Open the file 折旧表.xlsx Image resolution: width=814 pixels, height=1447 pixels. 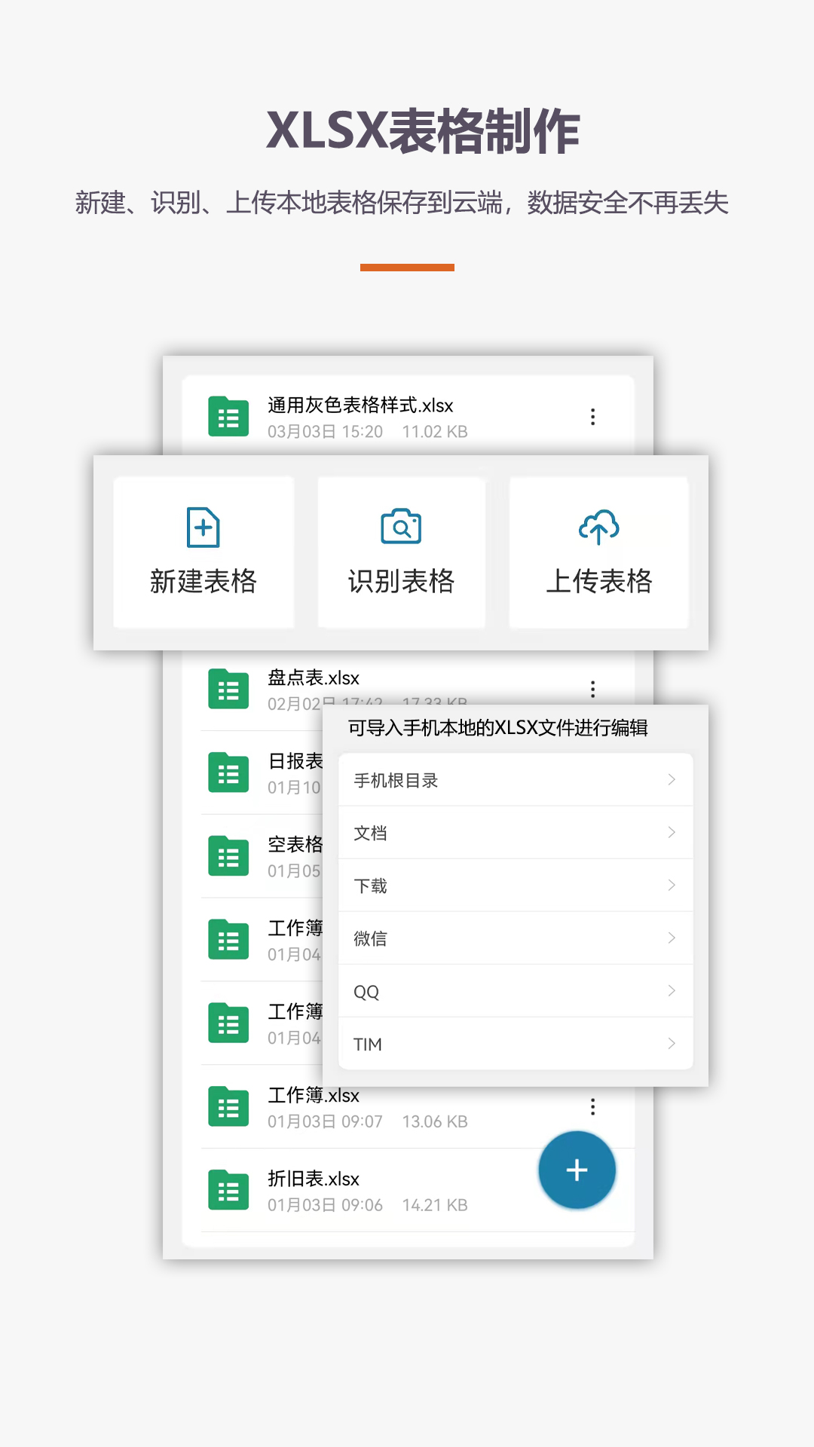click(314, 1179)
